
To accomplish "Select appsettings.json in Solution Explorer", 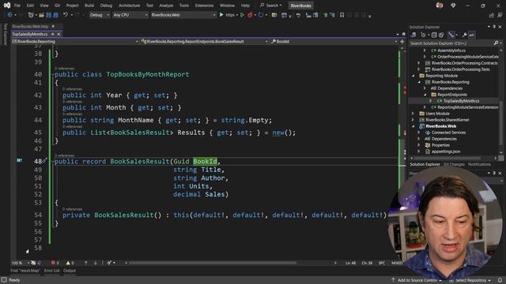I will tap(446, 151).
